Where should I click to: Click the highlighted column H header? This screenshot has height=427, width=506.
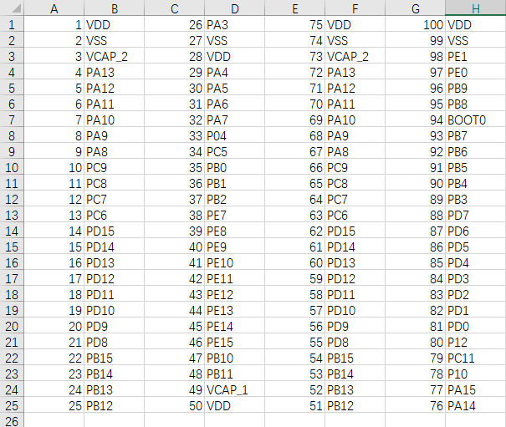pyautogui.click(x=475, y=8)
